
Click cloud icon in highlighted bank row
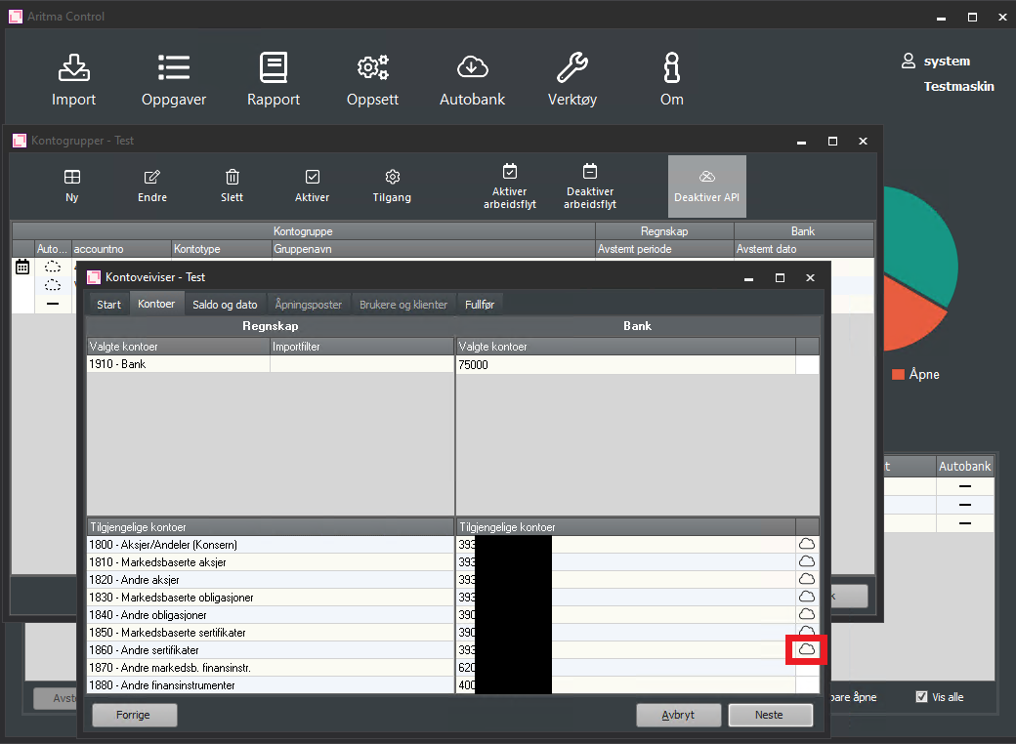click(807, 649)
